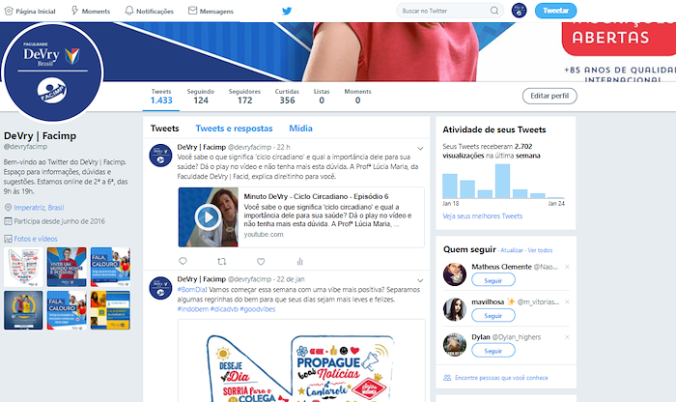Switch to the Mídia tab
Screen dimensions: 676x402
[300, 129]
